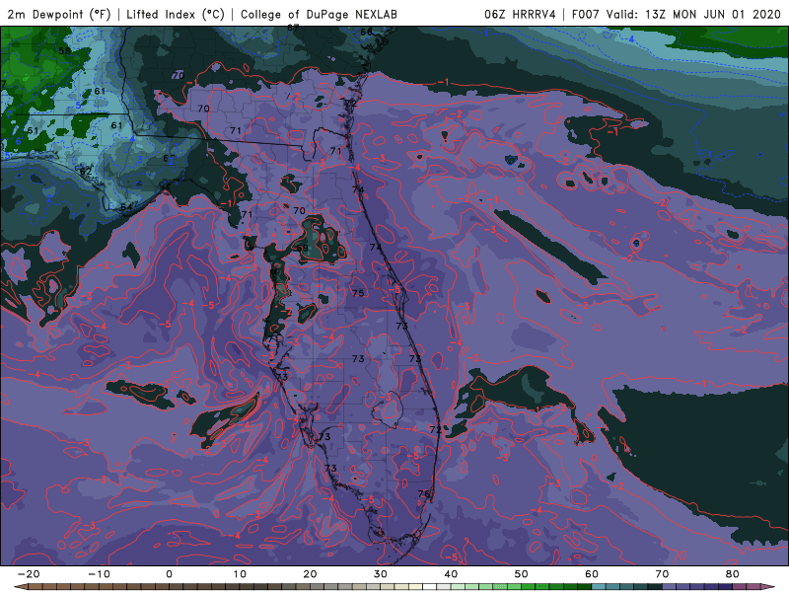789x592 pixels.
Task: Click the 69 dewpoint value on the map
Action: pyautogui.click(x=302, y=248)
